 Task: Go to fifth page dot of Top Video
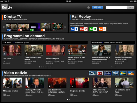48,67
